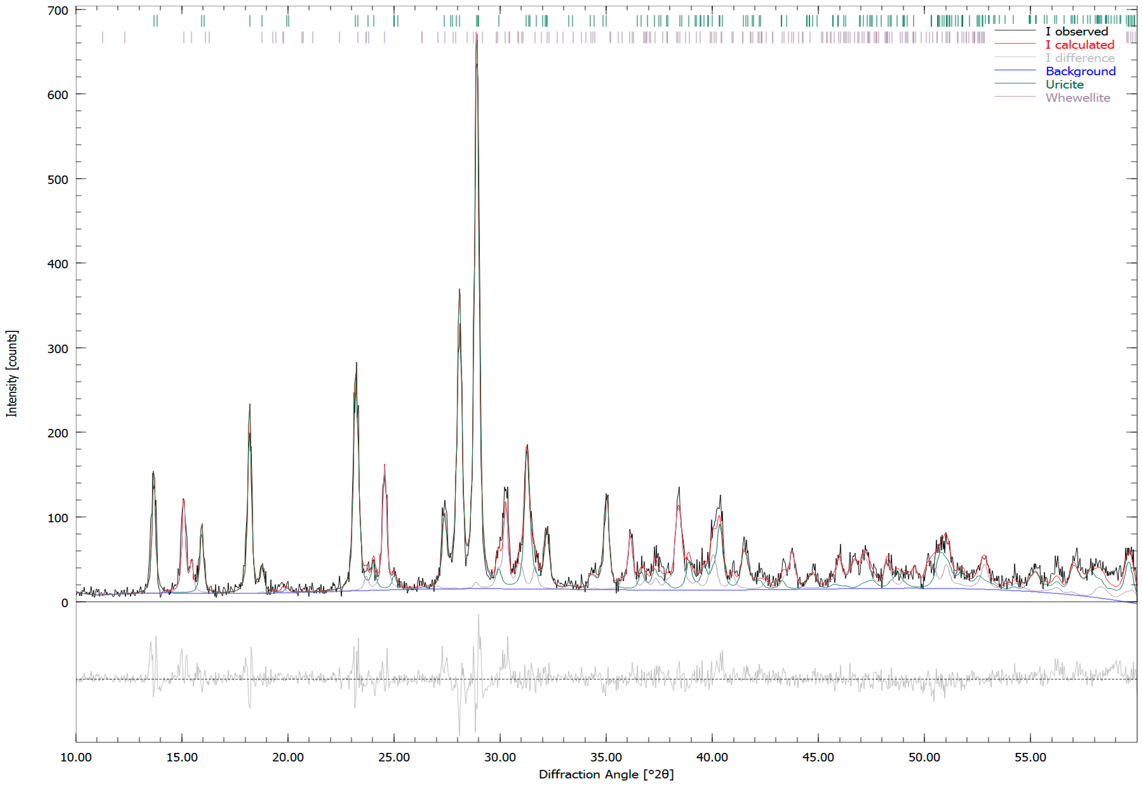Click the 'I calculated' legend entry

click(1079, 45)
